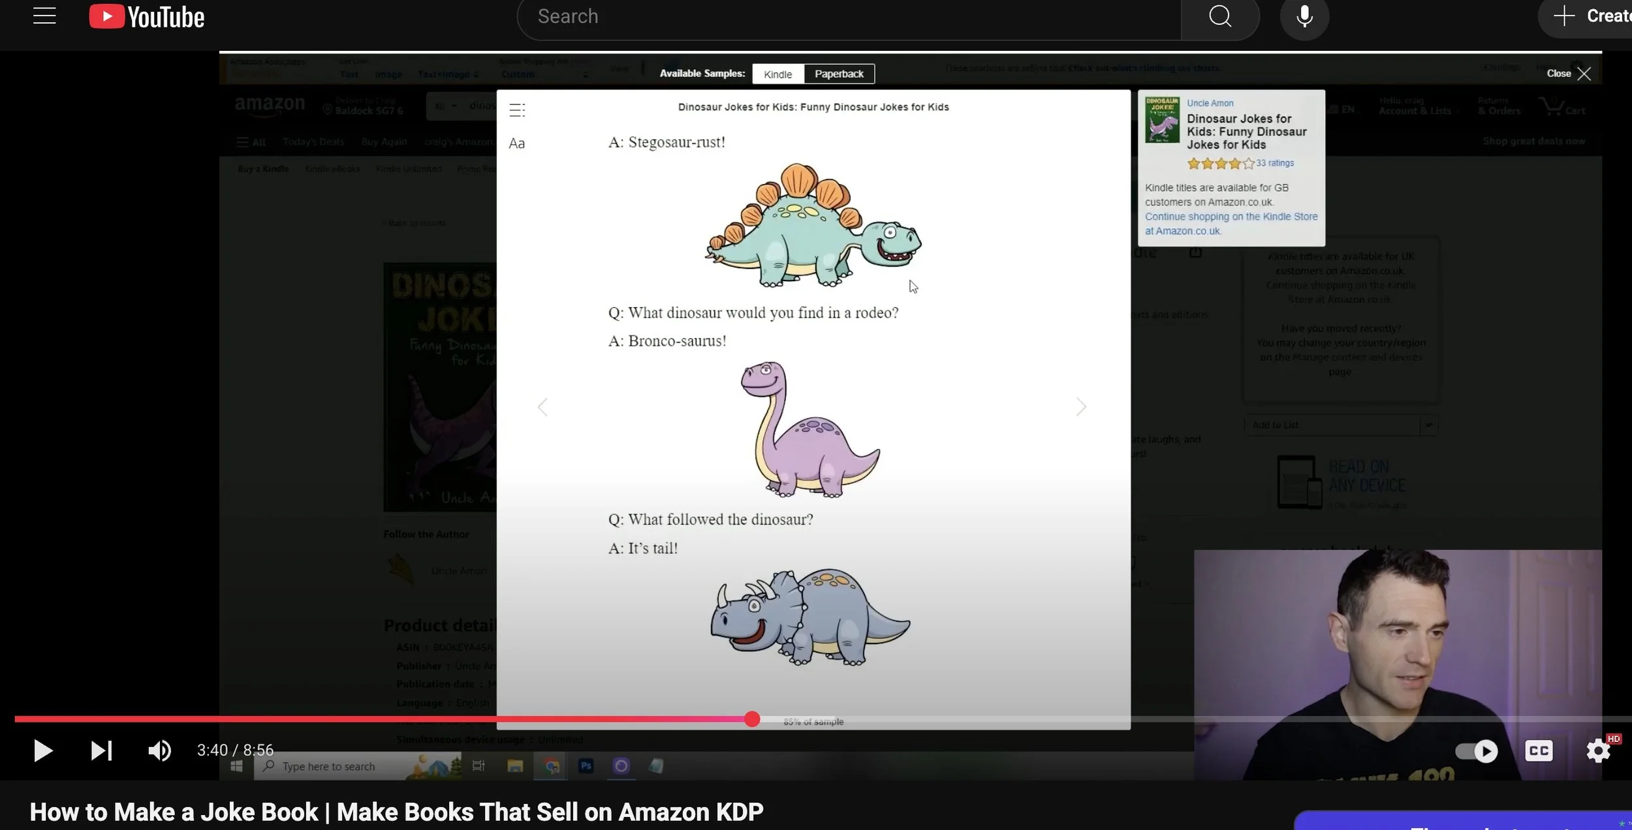Open the YouTube hamburger guide menu
The image size is (1632, 830).
[44, 16]
